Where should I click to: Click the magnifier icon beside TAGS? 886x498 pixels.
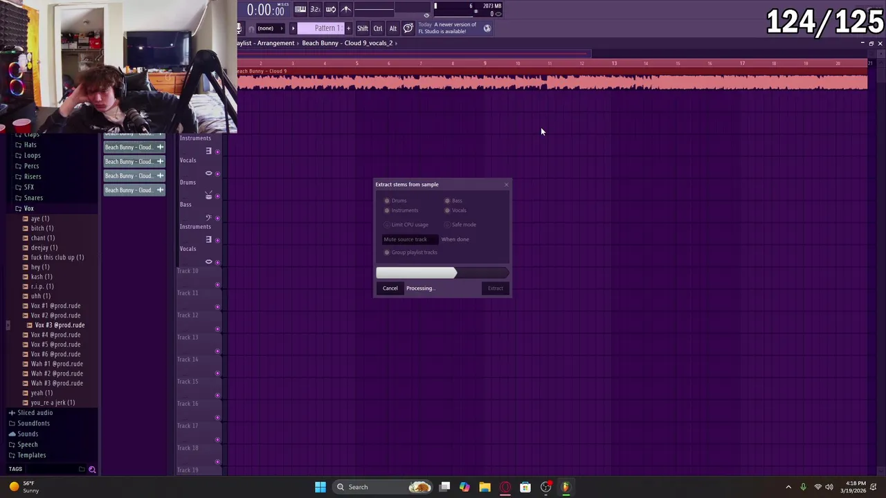[92, 470]
